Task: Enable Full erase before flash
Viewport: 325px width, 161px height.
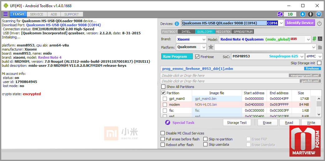Action: pyautogui.click(x=163, y=139)
